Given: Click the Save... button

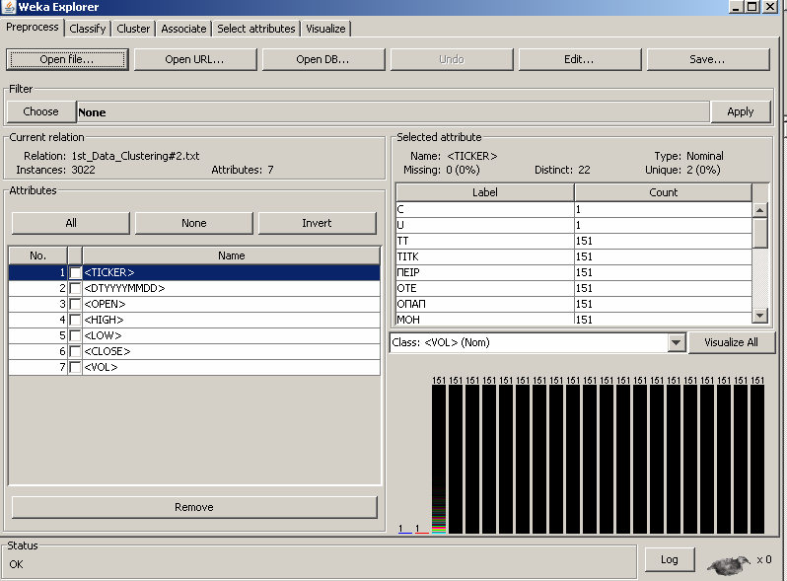Looking at the screenshot, I should 708,59.
